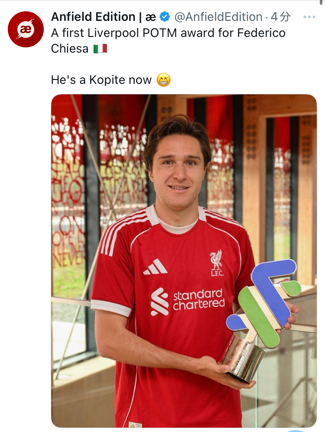Select the "He's a Kopite now" text
Image resolution: width=325 pixels, height=432 pixels.
[x=101, y=80]
